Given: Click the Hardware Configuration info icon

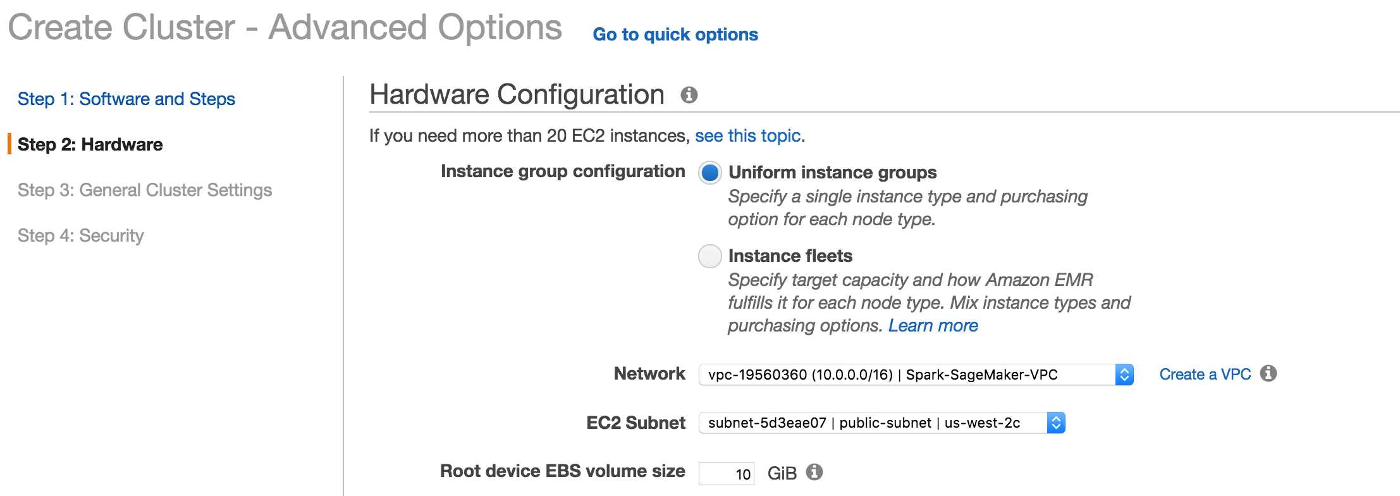Looking at the screenshot, I should (x=689, y=95).
